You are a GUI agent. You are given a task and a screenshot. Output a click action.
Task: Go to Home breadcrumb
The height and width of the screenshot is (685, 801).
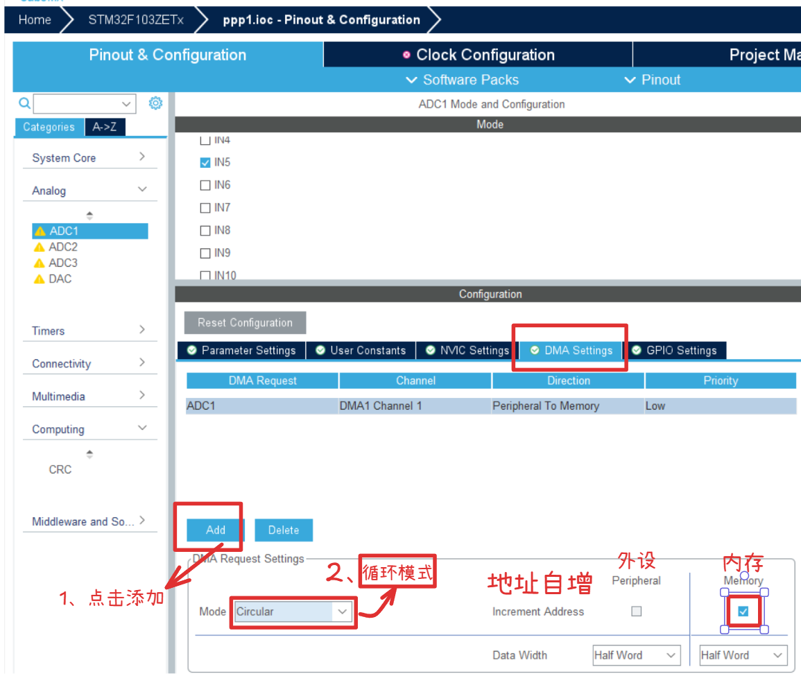(35, 20)
